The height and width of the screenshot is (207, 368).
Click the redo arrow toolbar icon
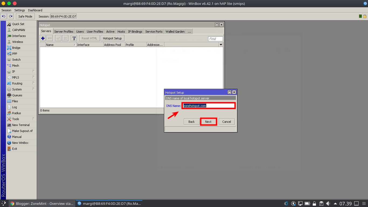tap(11, 16)
